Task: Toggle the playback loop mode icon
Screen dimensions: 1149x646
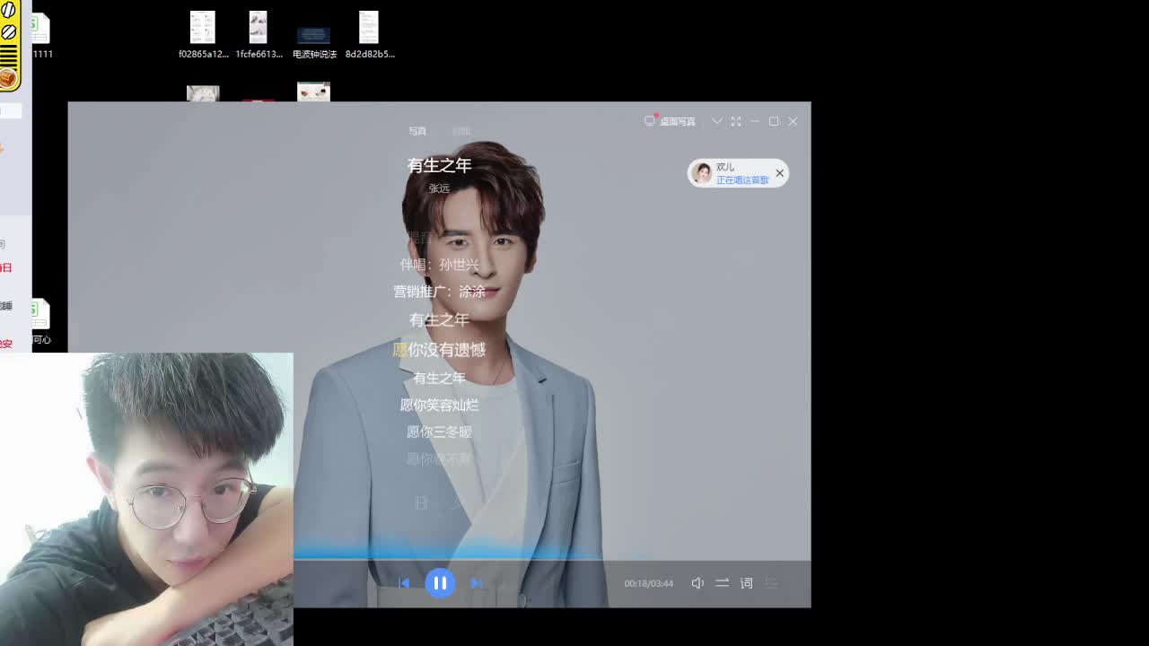Action: pyautogui.click(x=722, y=583)
